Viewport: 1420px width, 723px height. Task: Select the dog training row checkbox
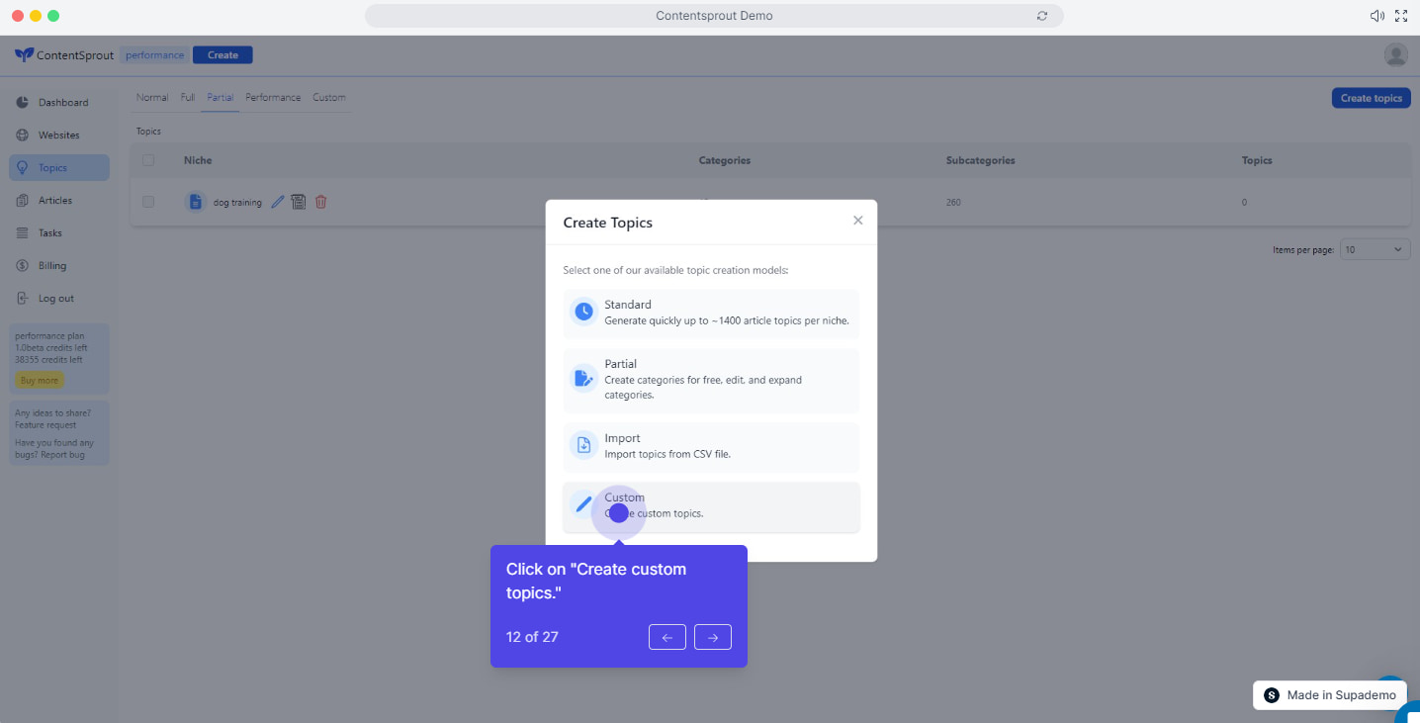(148, 201)
